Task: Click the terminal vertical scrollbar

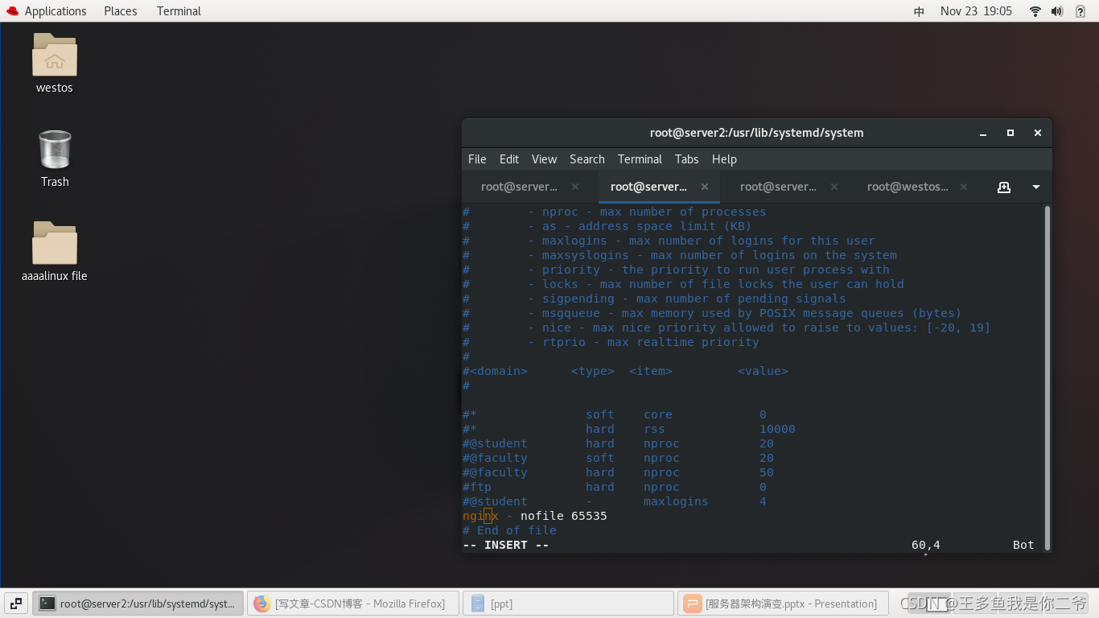Action: click(1048, 377)
